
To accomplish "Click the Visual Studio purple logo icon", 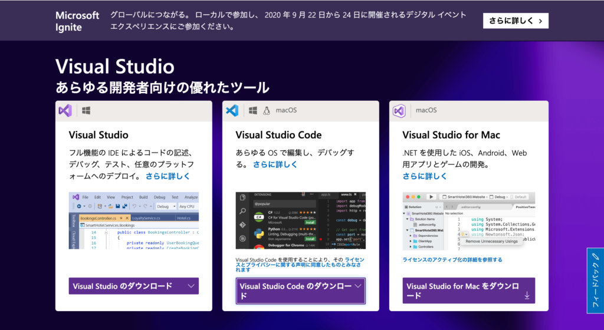I will [x=65, y=110].
